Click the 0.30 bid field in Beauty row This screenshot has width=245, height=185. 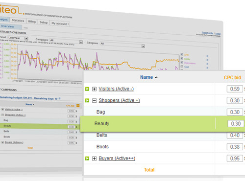click(236, 124)
